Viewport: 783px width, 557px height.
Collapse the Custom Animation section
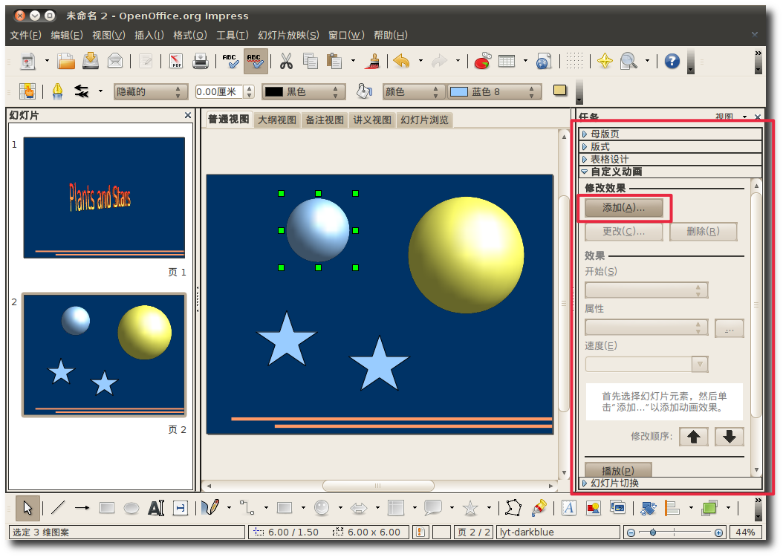(670, 172)
